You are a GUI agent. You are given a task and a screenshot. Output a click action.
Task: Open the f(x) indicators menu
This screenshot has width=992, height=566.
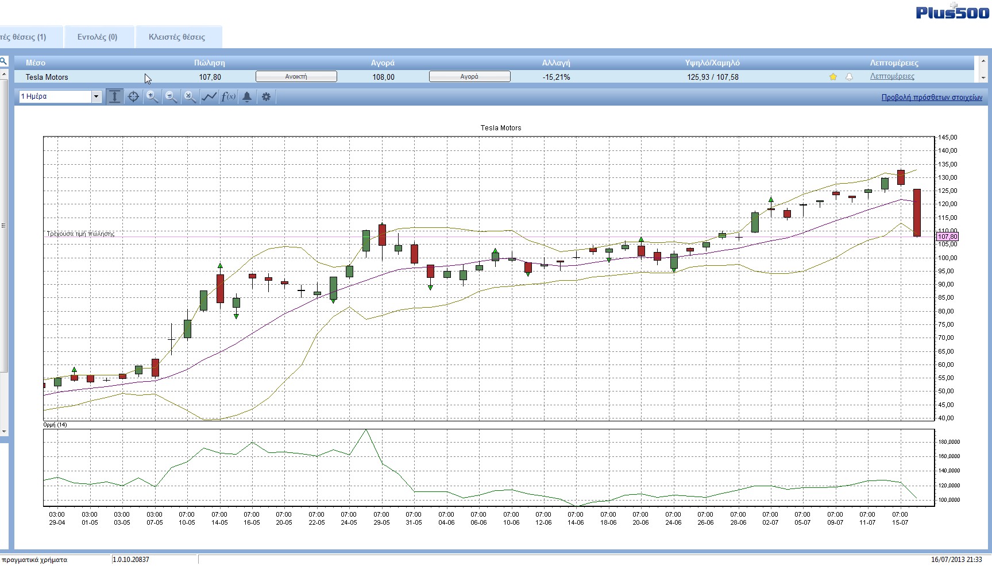coord(228,96)
